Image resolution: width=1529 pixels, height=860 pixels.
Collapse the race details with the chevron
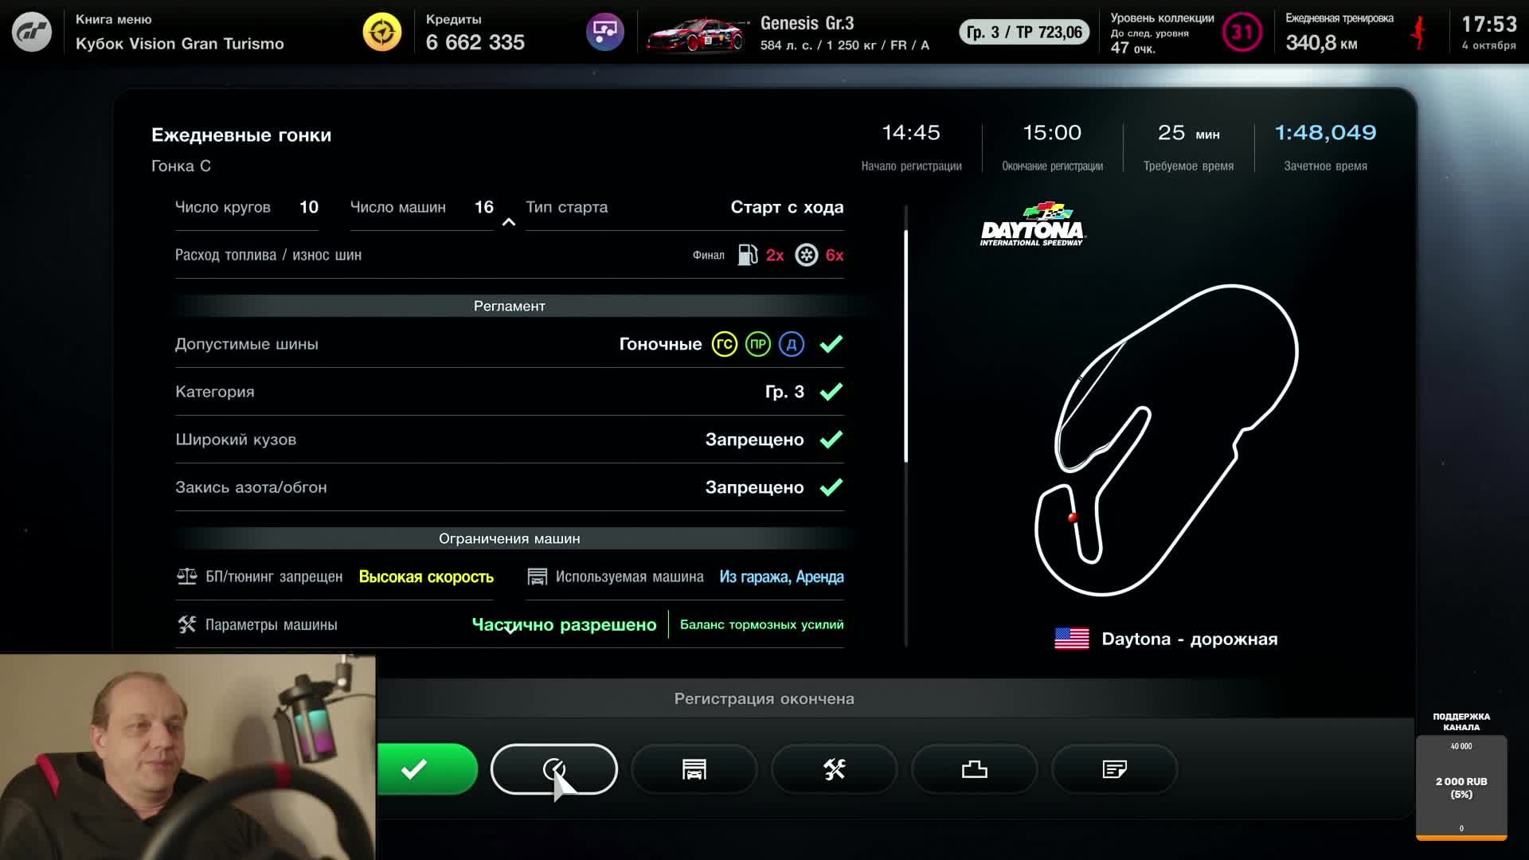coord(509,222)
